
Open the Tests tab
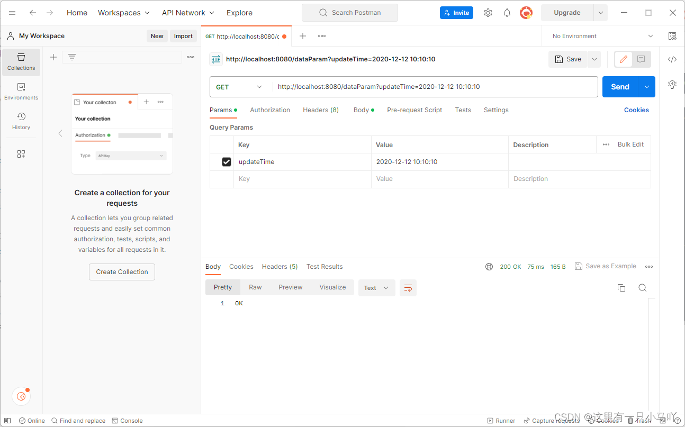tap(463, 110)
